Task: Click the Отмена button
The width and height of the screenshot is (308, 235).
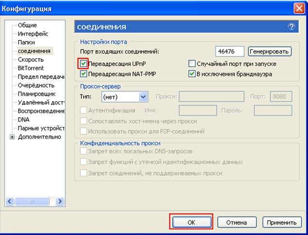Action: point(236,222)
